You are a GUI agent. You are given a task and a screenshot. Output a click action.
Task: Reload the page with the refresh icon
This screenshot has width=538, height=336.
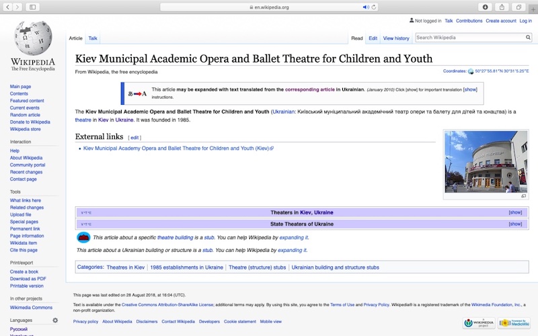coord(374,7)
